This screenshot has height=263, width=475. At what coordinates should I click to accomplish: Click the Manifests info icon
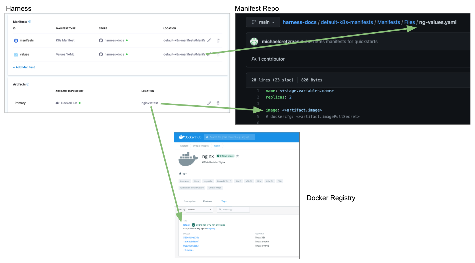coord(30,22)
